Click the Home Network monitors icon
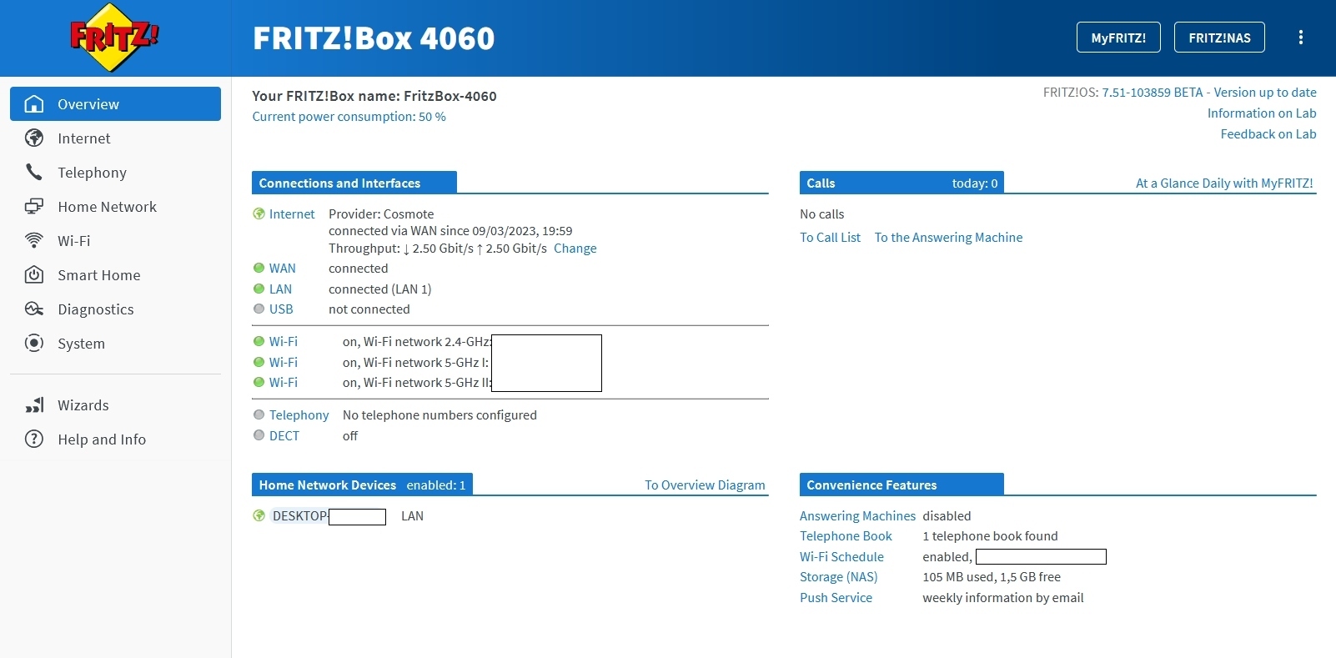 [x=34, y=207]
